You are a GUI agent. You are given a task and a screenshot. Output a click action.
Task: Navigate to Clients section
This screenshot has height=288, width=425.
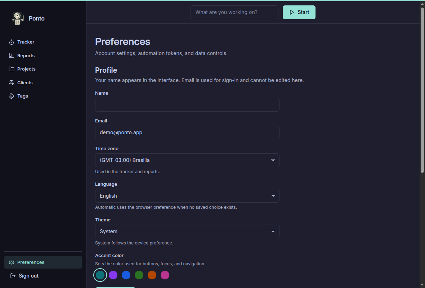point(43,83)
